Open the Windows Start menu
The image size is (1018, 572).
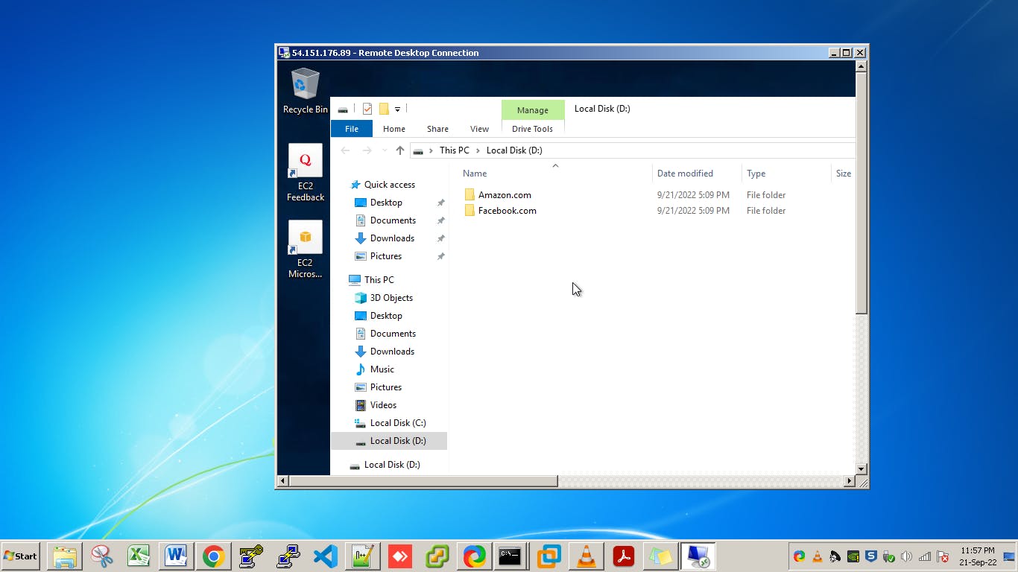pyautogui.click(x=20, y=556)
